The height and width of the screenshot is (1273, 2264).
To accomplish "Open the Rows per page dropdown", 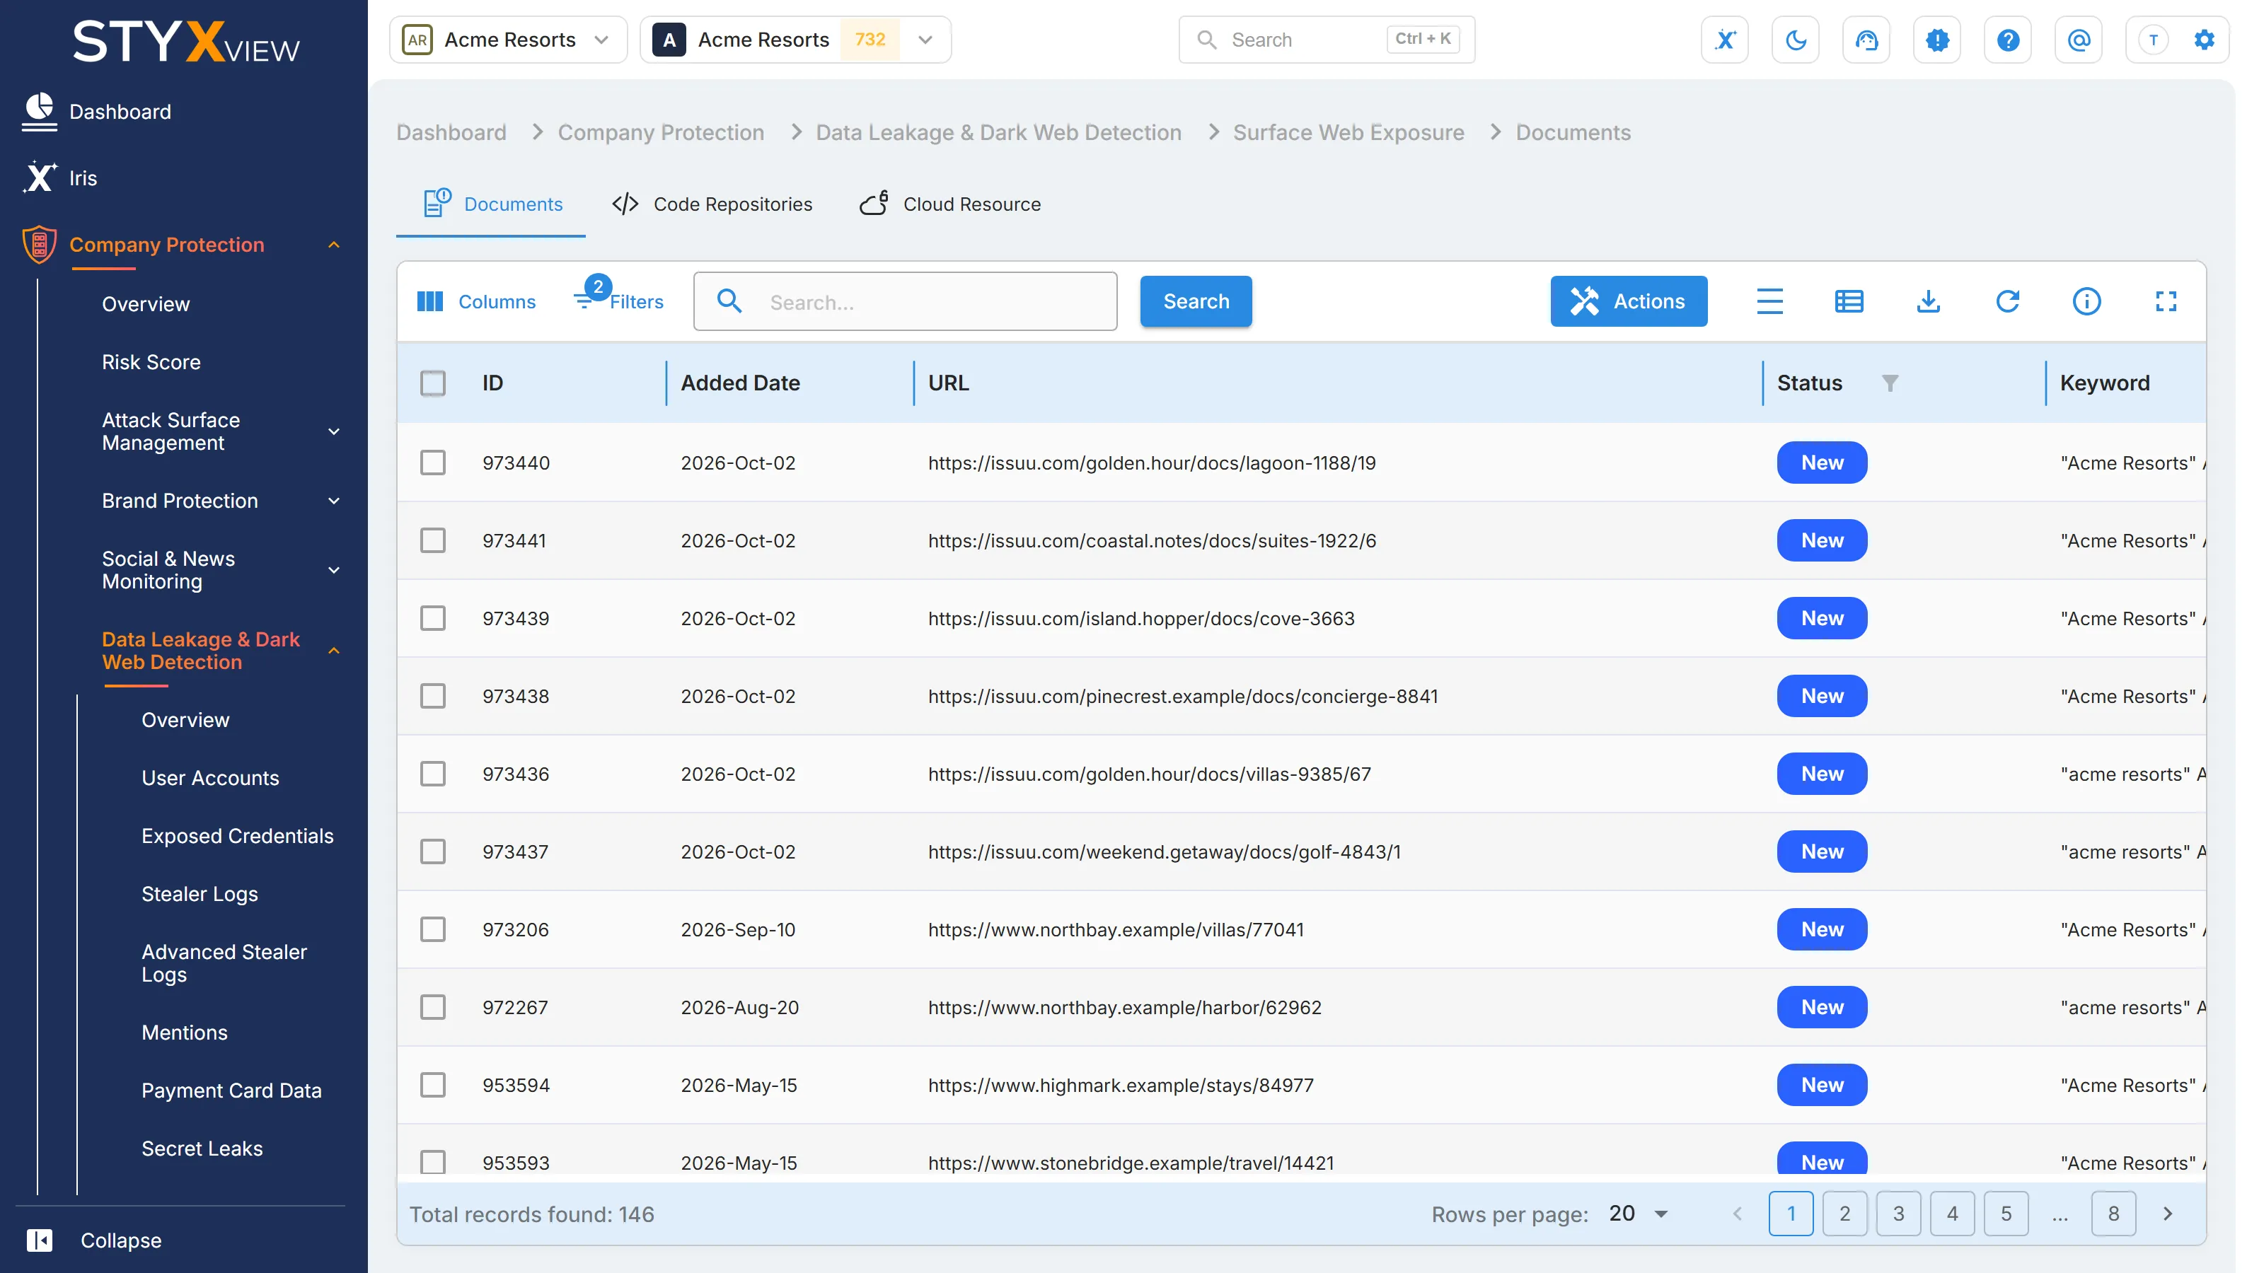I will 1639,1214.
